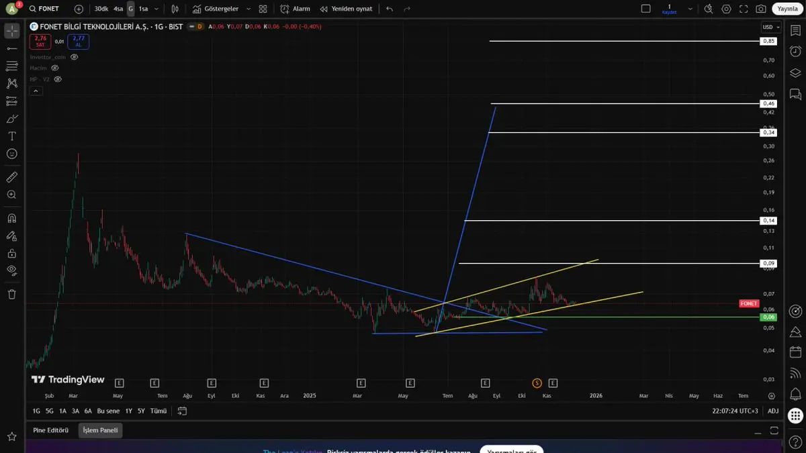Select the crosshair cursor tool
Screen dimensions: 806x453
click(x=11, y=31)
